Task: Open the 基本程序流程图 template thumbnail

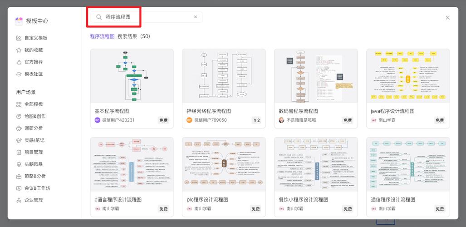Action: [132, 76]
